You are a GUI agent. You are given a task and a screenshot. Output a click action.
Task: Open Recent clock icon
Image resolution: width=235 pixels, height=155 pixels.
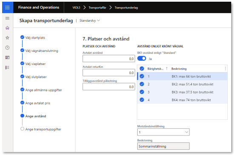[x=7, y=48]
